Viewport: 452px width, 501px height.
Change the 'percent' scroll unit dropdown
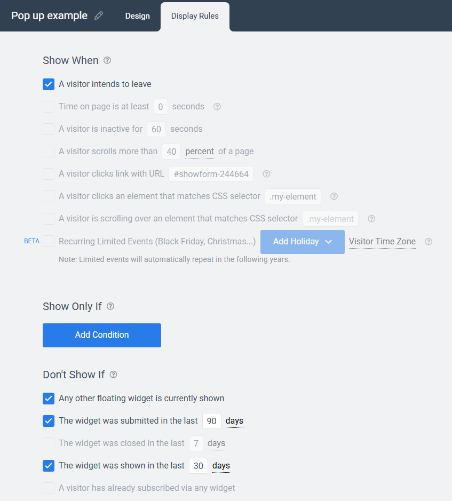[200, 152]
